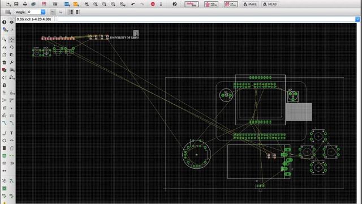Screen dimensions: 362x204
Task: Open the Angle dropdown arrow
Action: (43, 12)
